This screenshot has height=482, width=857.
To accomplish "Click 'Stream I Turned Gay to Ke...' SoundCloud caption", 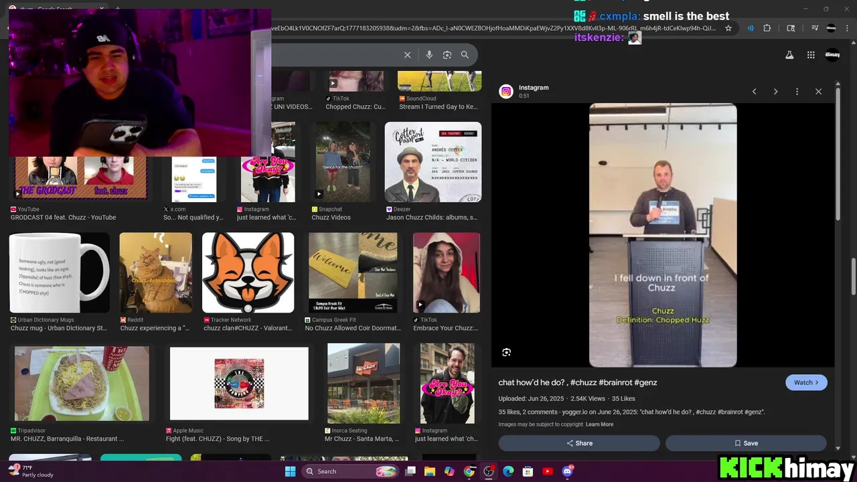I will [x=439, y=107].
